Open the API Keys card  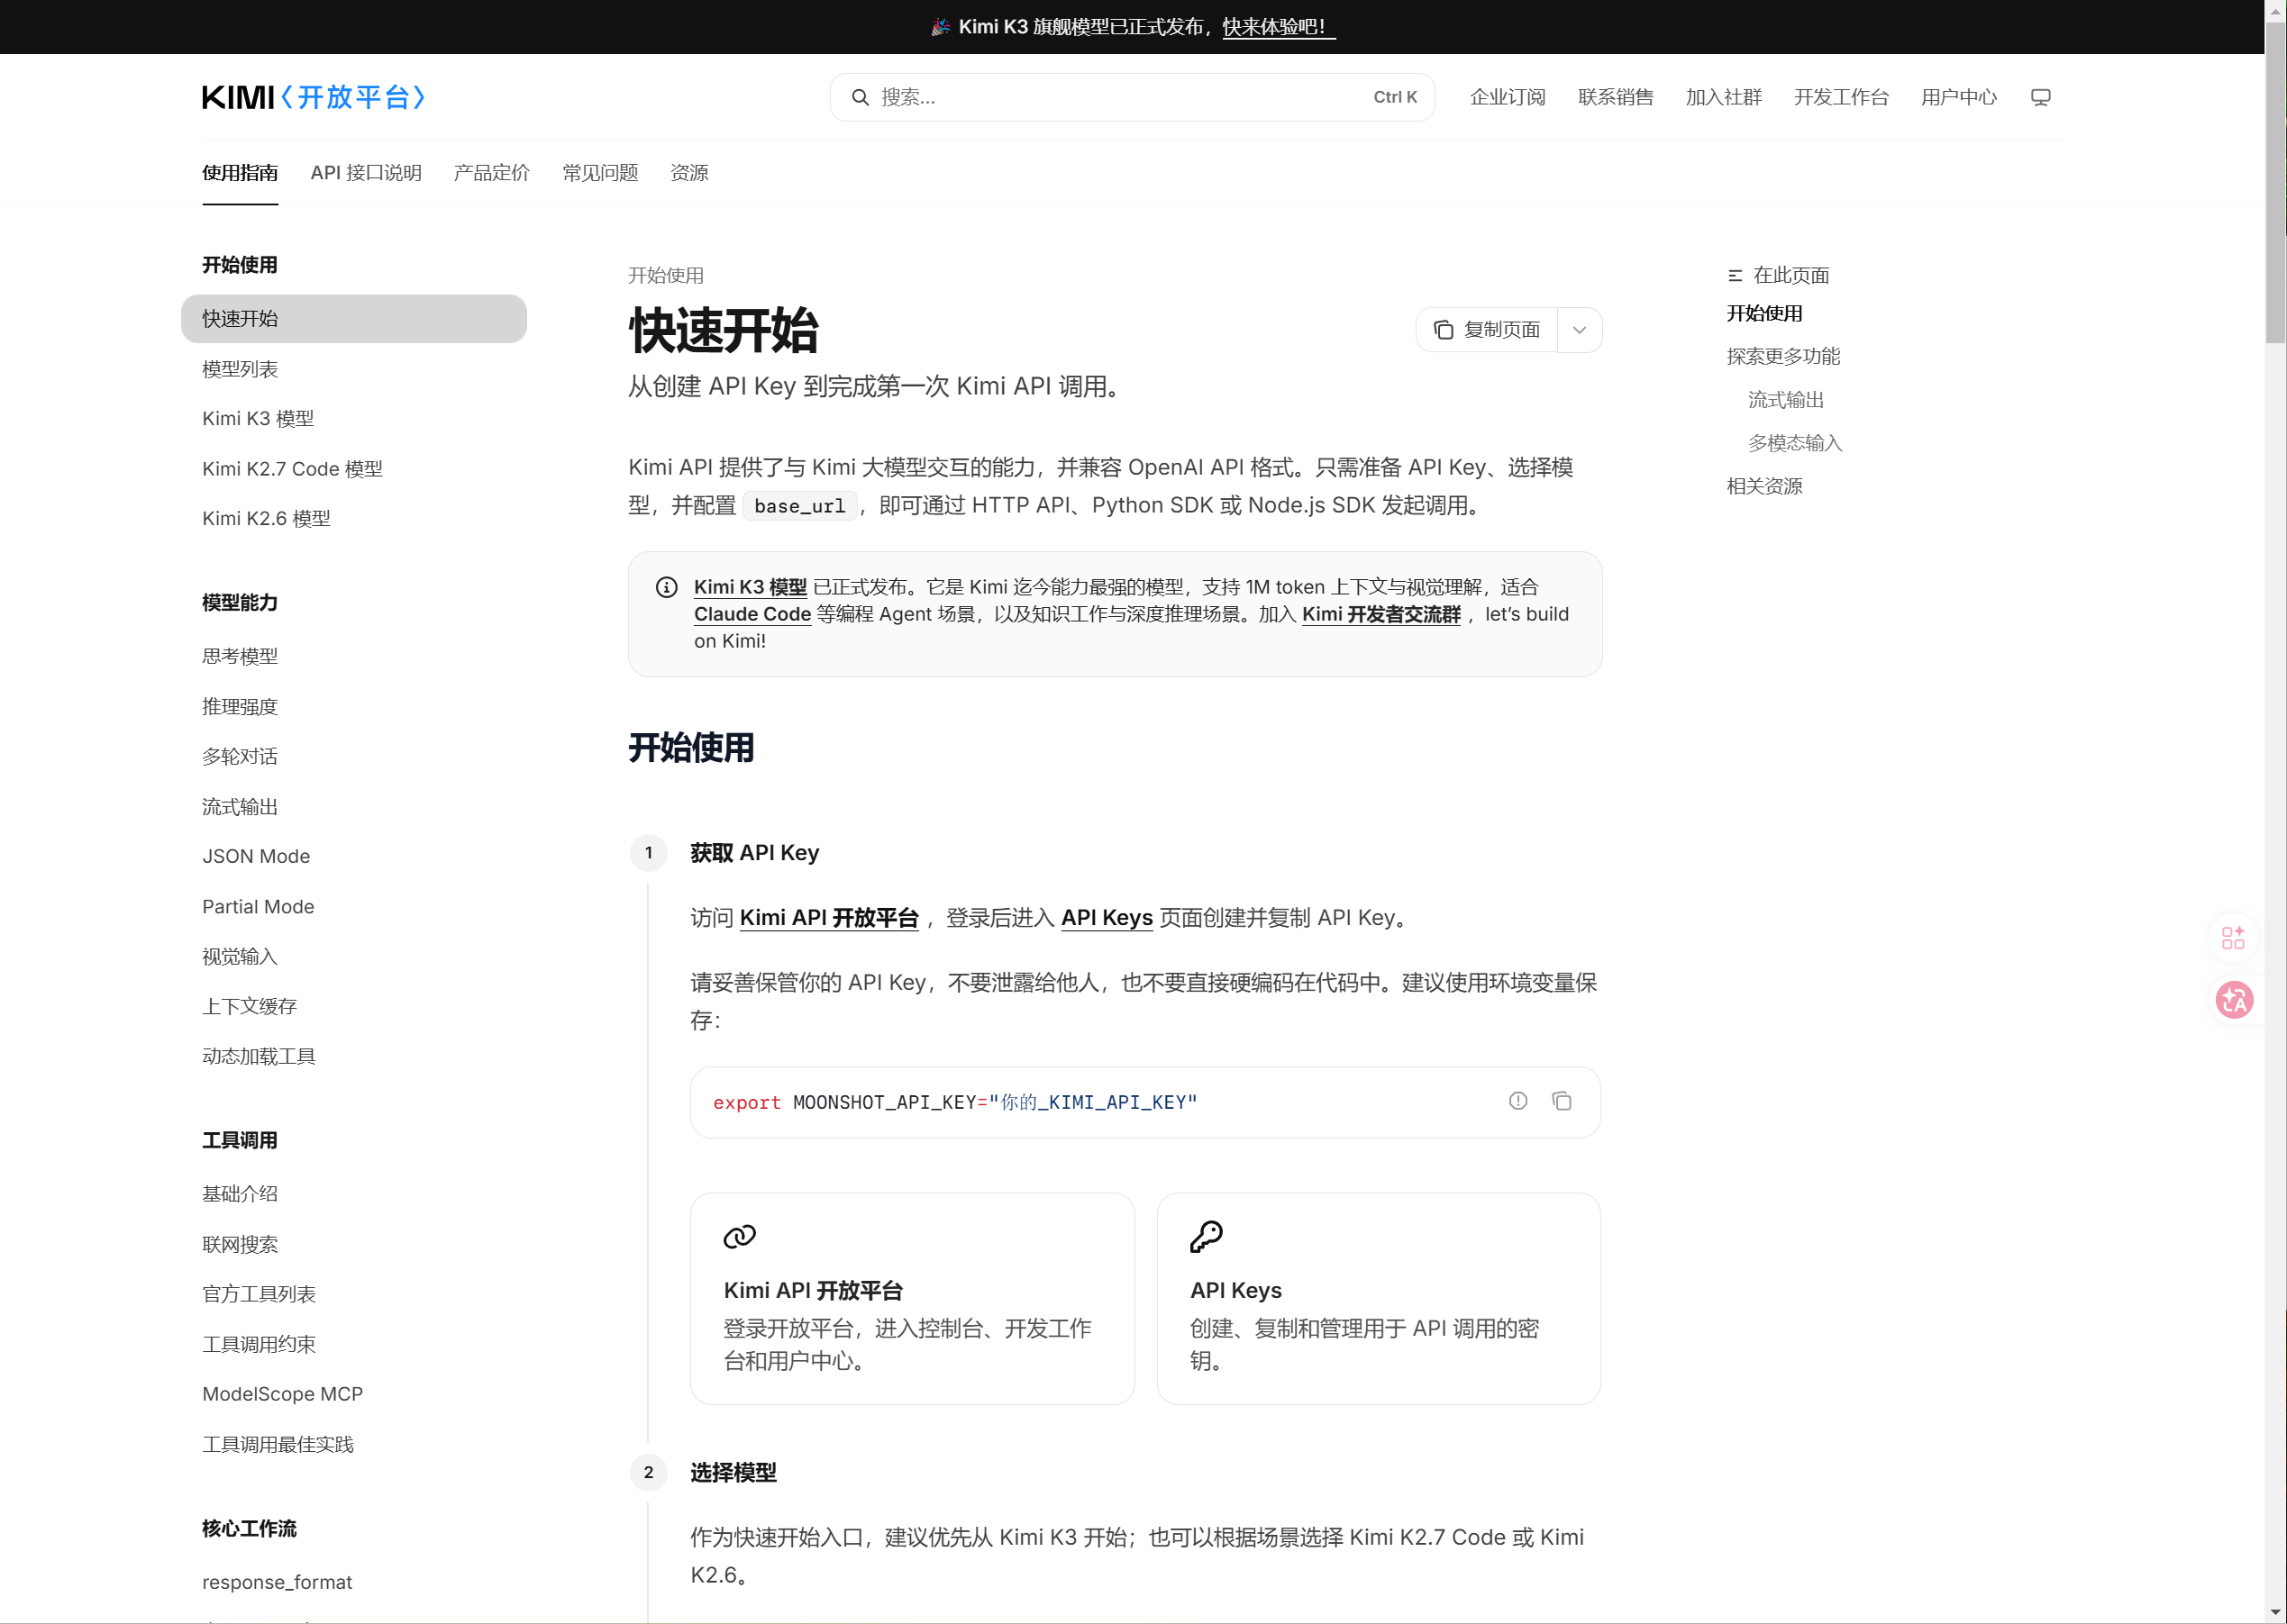point(1379,1298)
